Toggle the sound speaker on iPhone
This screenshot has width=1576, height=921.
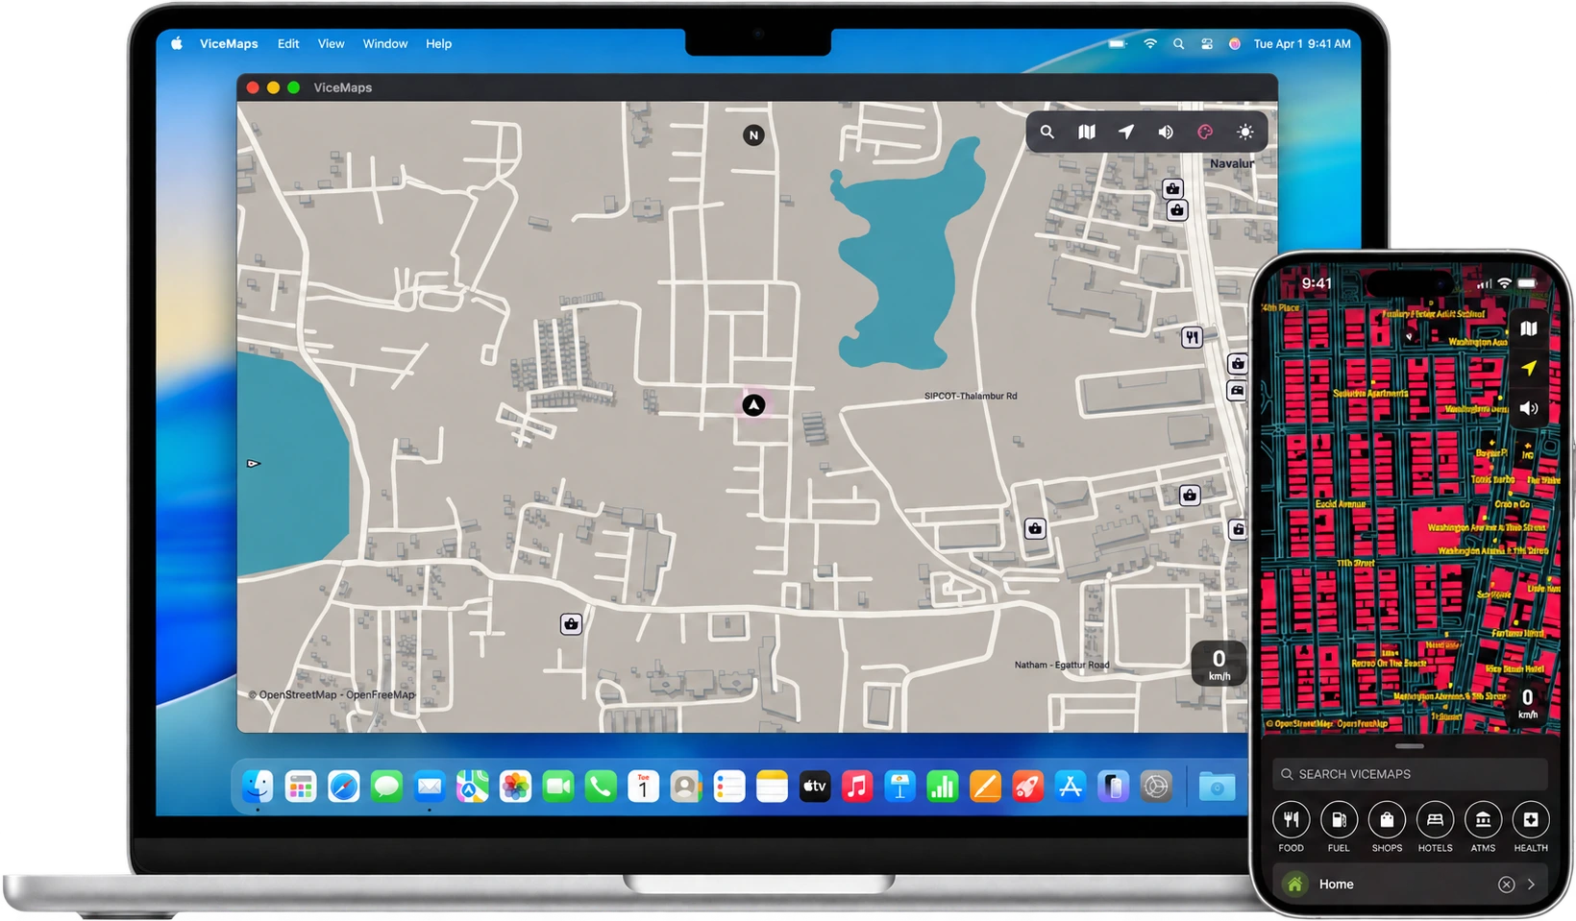click(x=1528, y=408)
